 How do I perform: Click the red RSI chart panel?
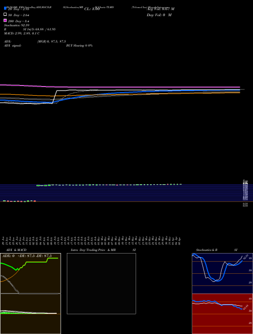pos(222,314)
